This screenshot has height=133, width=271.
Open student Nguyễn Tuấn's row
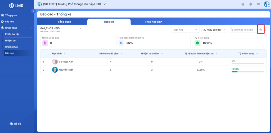pyautogui.click(x=66, y=70)
